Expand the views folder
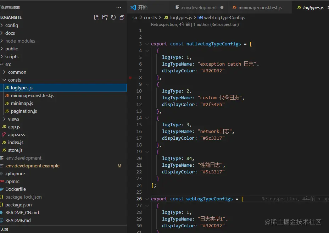 4,119
